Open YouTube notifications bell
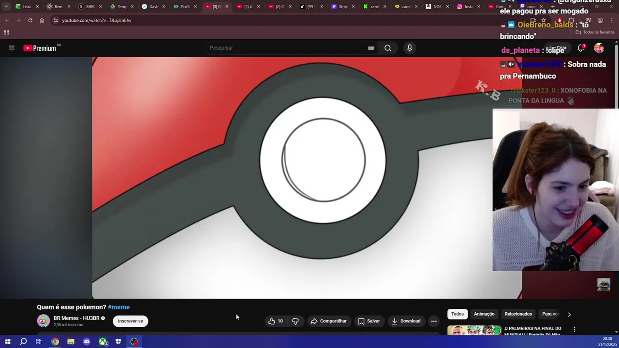Screen dimensions: 619x348 point(581,48)
